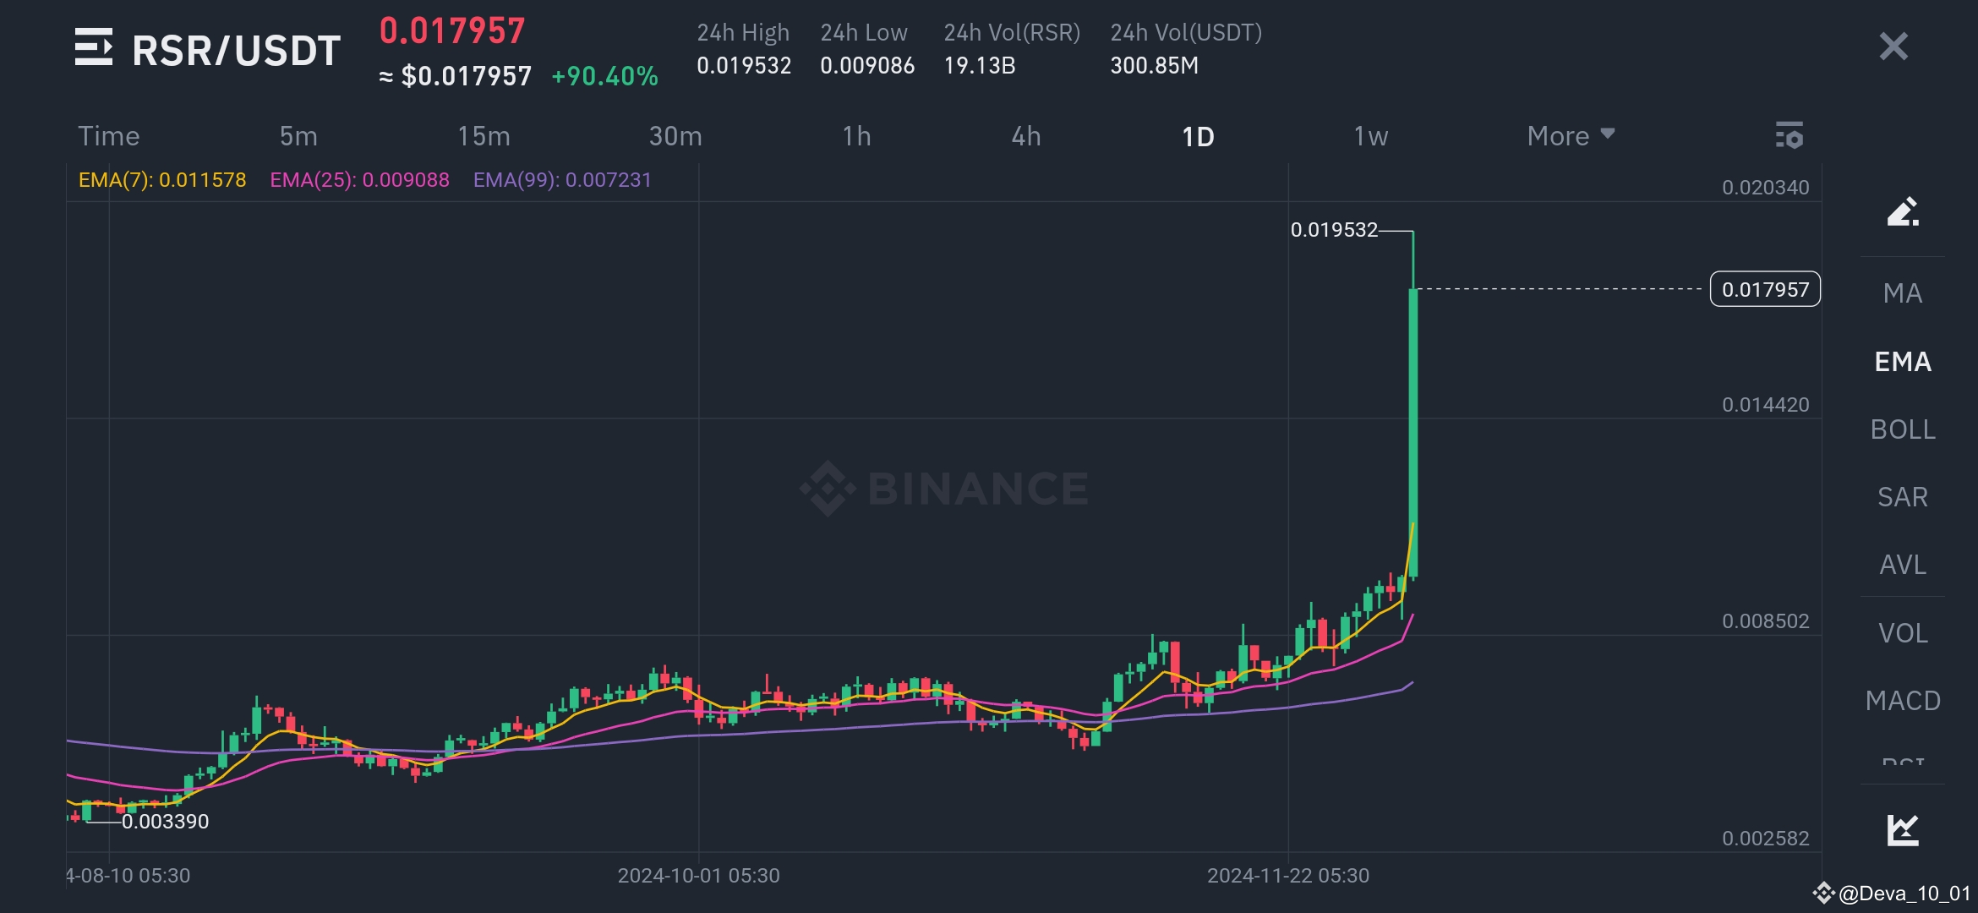The image size is (1978, 913).
Task: Select the 1D interval
Action: pyautogui.click(x=1198, y=137)
